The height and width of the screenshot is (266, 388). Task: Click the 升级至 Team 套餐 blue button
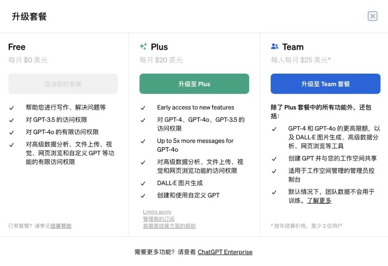pyautogui.click(x=325, y=84)
